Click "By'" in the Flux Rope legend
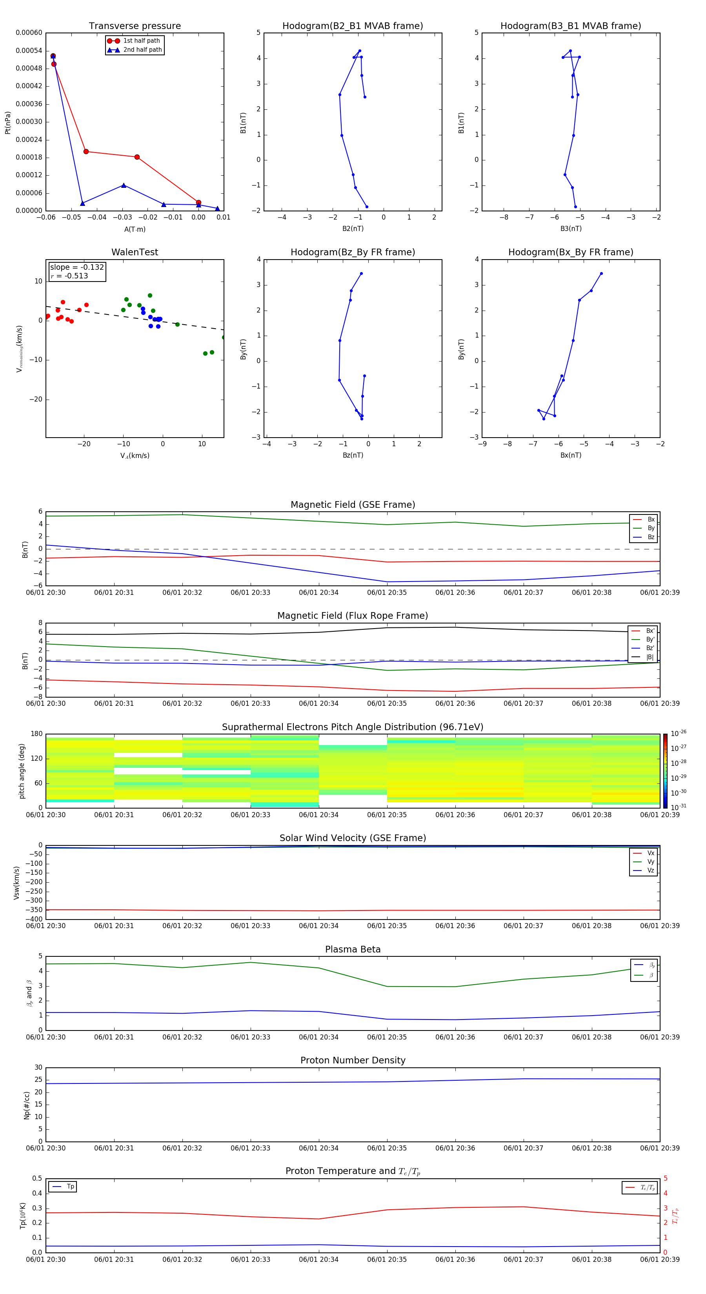This screenshot has height=1294, width=706. pos(643,640)
